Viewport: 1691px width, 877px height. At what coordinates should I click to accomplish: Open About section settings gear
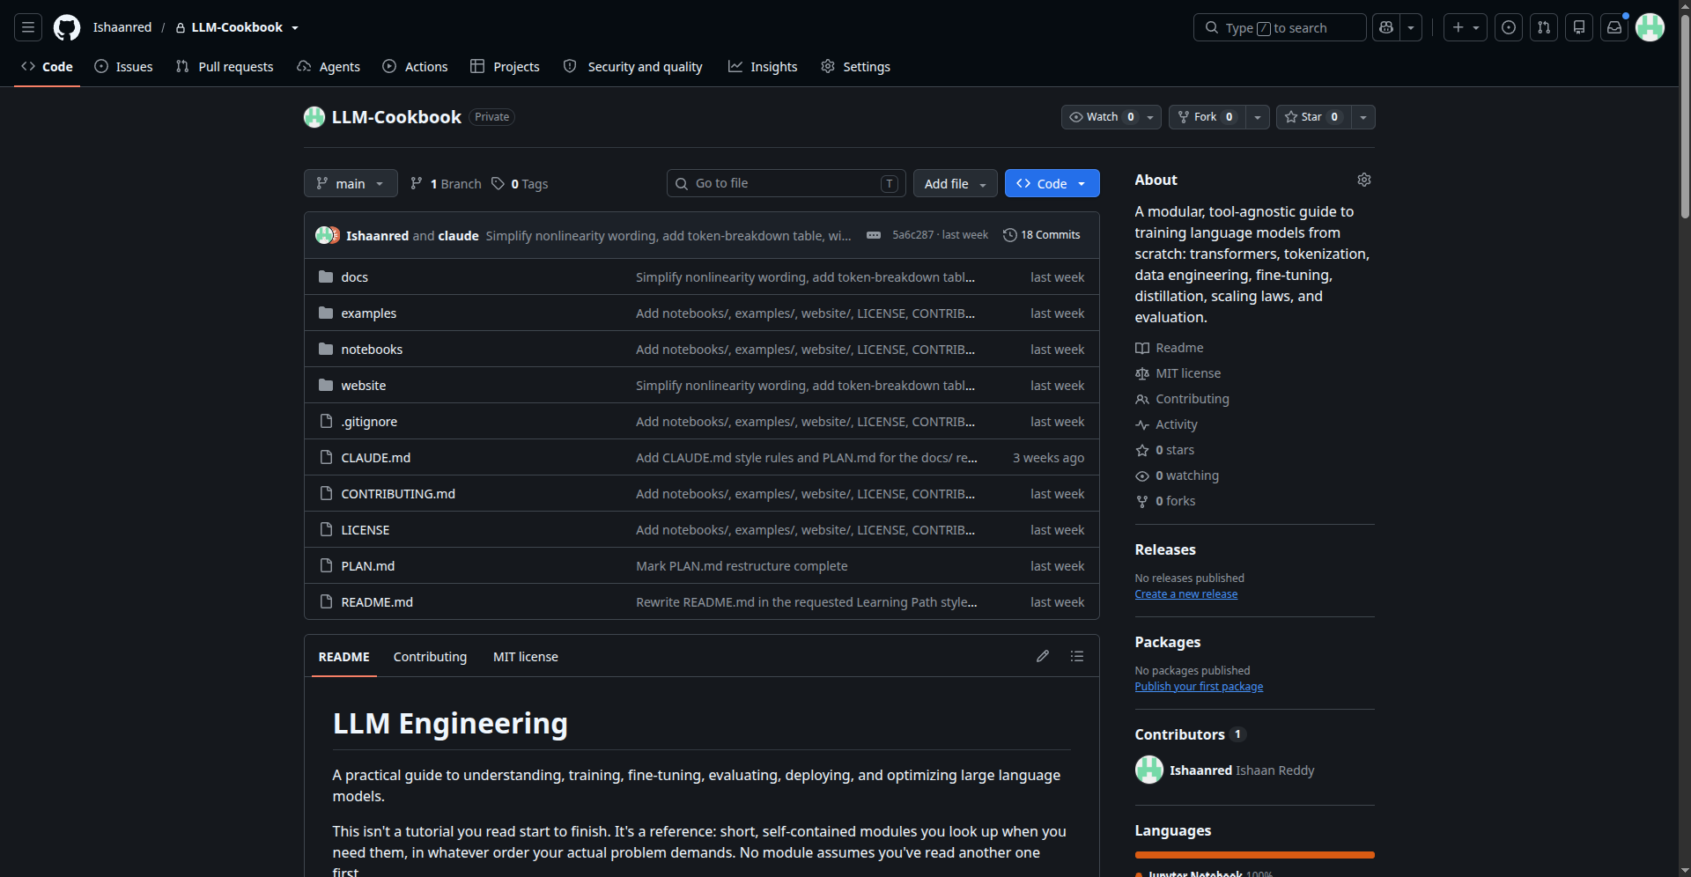1364,180
